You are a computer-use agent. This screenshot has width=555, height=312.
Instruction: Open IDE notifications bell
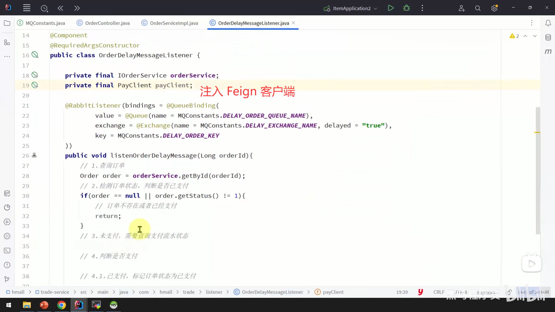click(x=548, y=23)
